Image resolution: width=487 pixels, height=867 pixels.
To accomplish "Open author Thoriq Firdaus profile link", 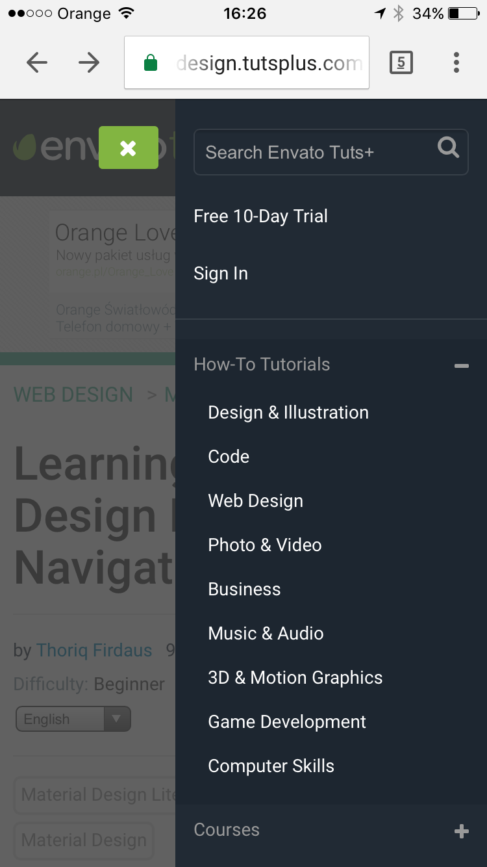I will [94, 651].
